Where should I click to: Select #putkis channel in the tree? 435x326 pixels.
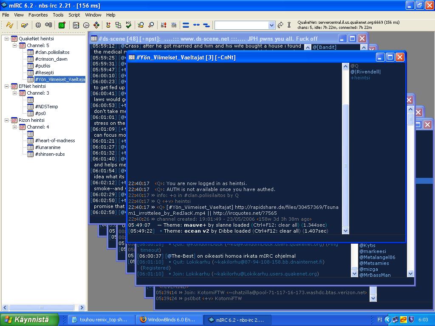[43, 66]
